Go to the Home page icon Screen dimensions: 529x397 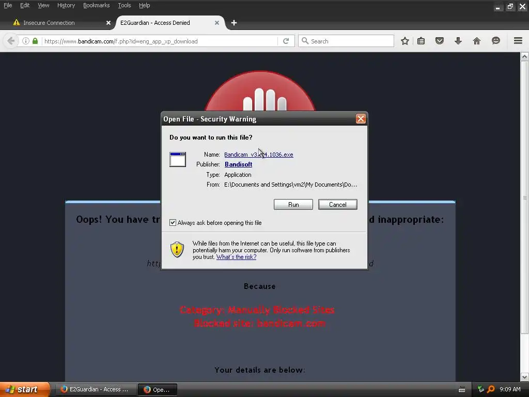(477, 41)
